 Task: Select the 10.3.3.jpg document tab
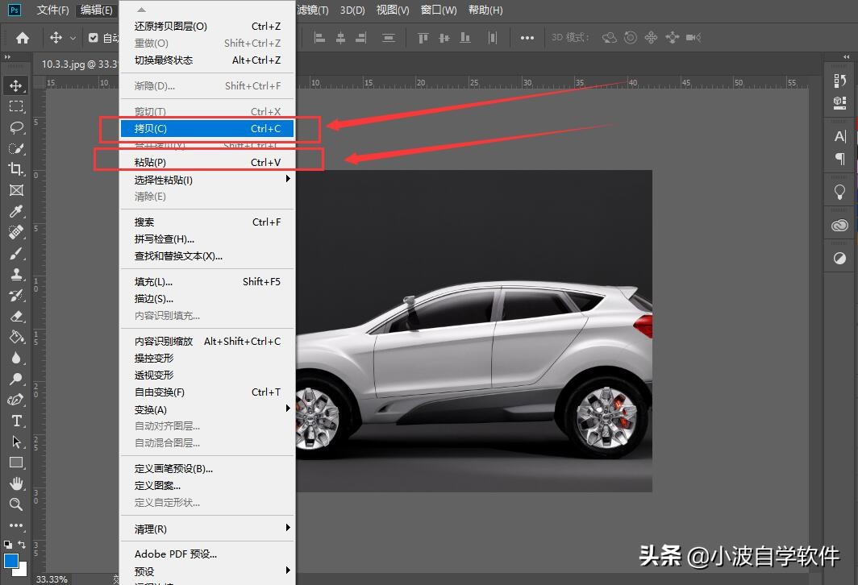79,64
